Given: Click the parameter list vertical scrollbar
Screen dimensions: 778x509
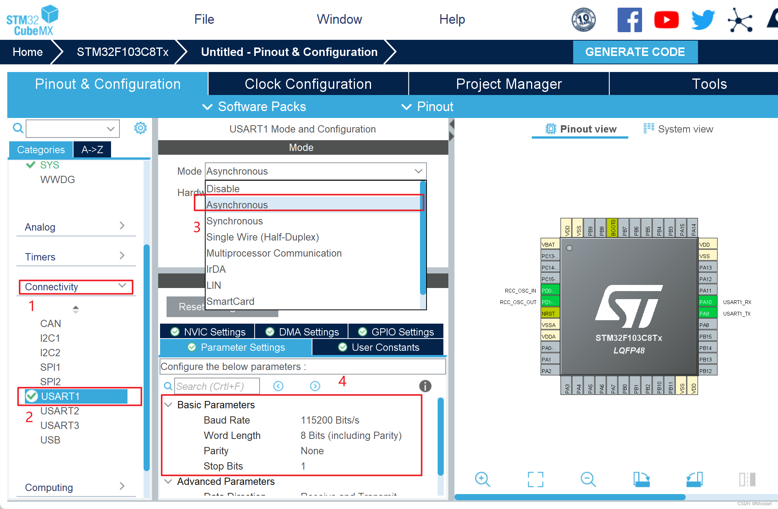Looking at the screenshot, I should tap(441, 437).
